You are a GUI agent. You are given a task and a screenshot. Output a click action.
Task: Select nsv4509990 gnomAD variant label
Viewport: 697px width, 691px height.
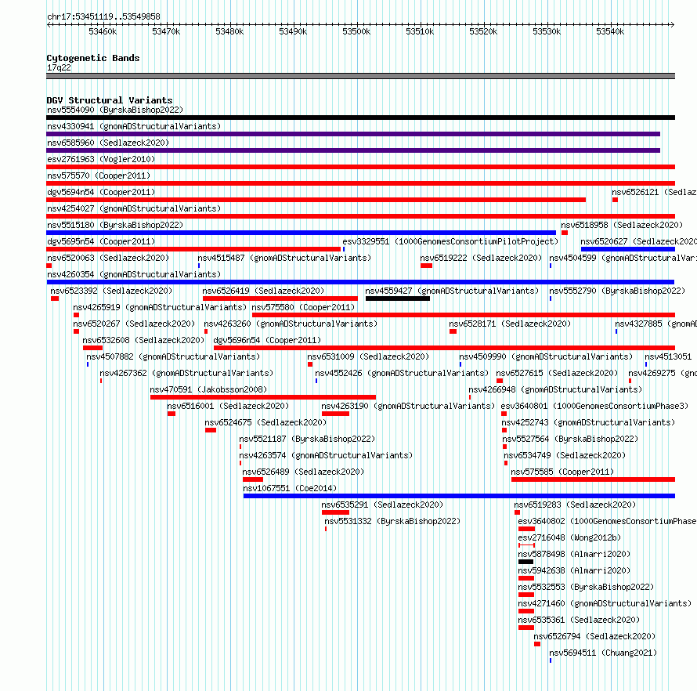pos(546,356)
